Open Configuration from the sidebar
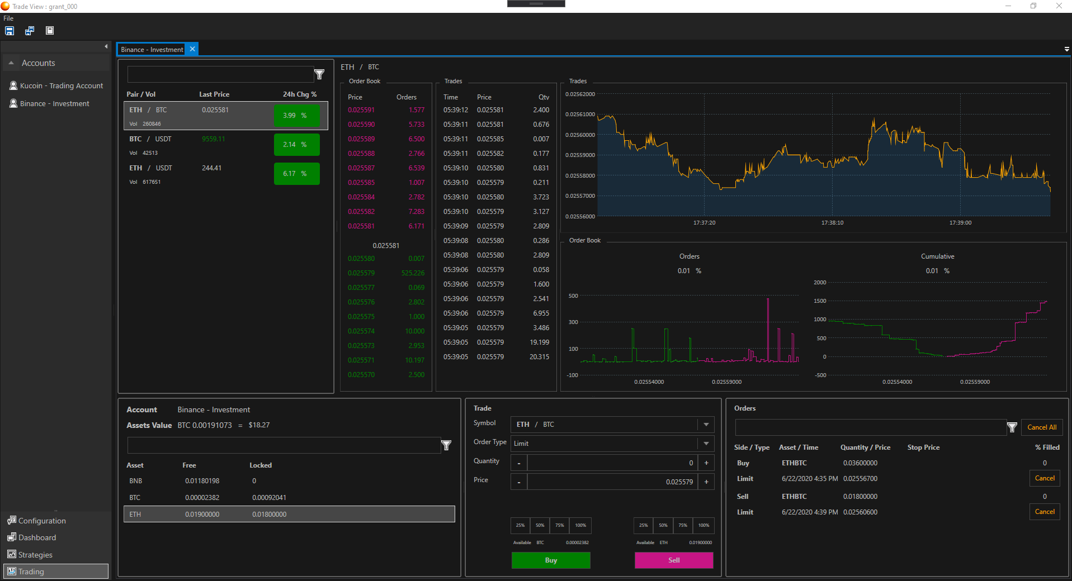This screenshot has height=581, width=1072. 42,521
